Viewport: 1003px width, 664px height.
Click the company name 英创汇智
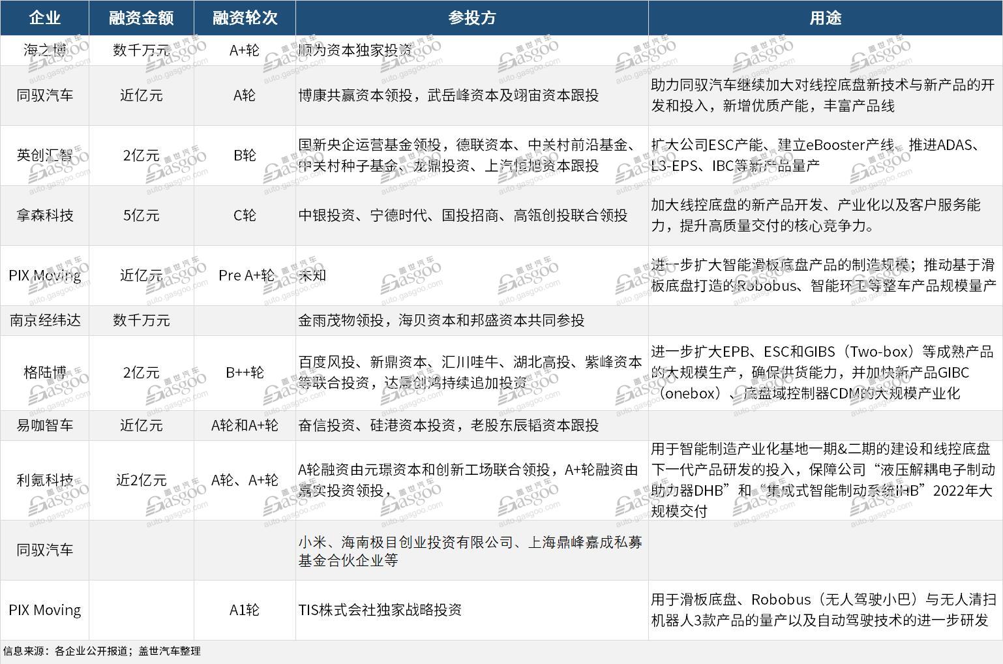tap(44, 155)
